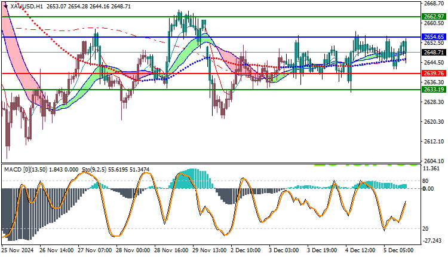The width and height of the screenshot is (448, 257).
Task: Select the green 2633.19 price level label
Action: (x=434, y=90)
